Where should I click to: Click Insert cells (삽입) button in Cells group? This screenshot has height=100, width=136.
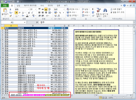(86, 9)
